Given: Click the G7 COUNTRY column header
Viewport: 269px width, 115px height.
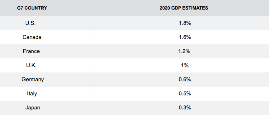Looking at the screenshot, I should tap(32, 8).
